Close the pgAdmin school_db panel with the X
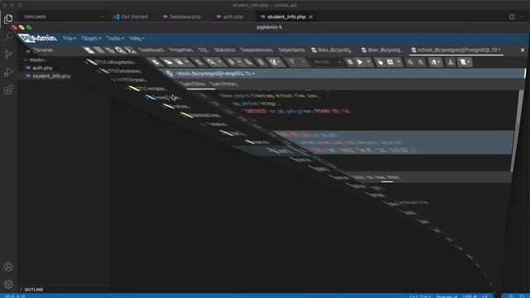 pos(523,50)
